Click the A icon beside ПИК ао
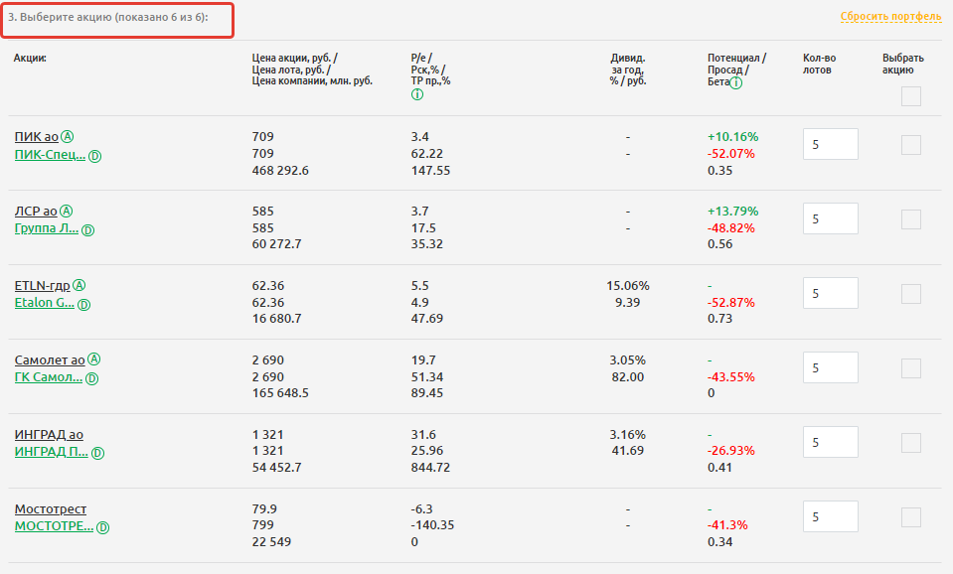This screenshot has height=574, width=953. point(69,136)
